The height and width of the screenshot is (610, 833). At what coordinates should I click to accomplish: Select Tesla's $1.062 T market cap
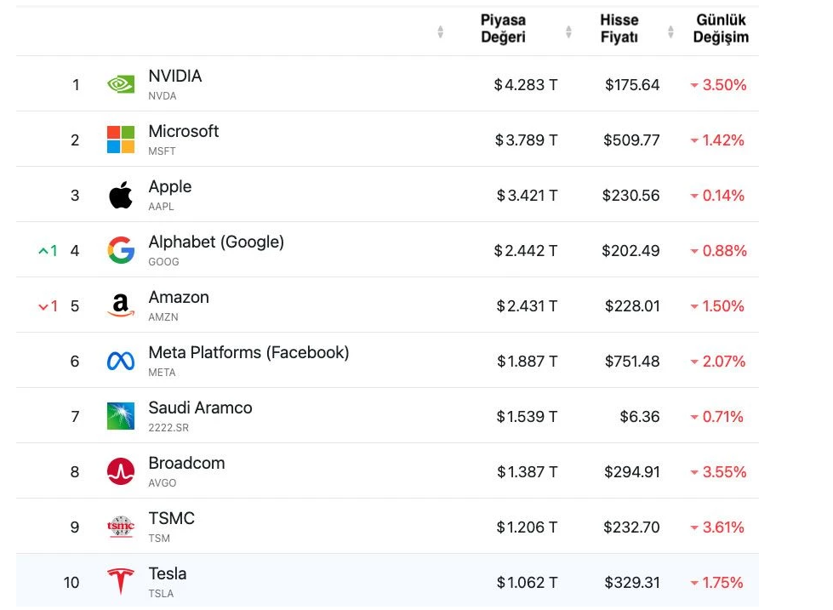pos(526,583)
